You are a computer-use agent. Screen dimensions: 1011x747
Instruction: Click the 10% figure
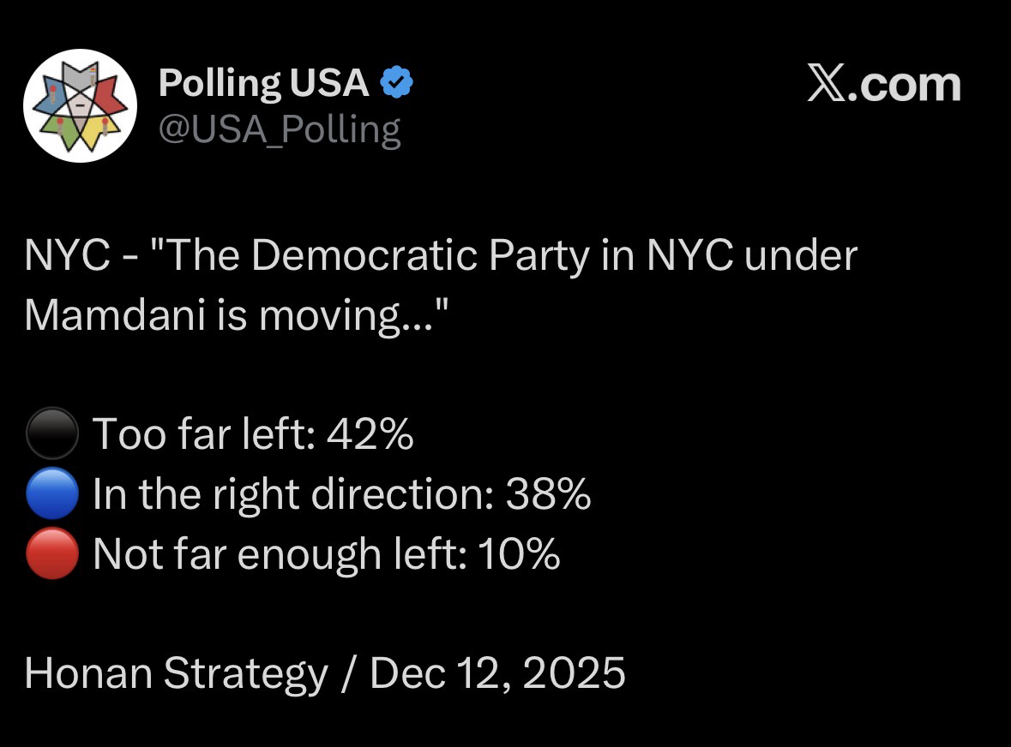518,554
